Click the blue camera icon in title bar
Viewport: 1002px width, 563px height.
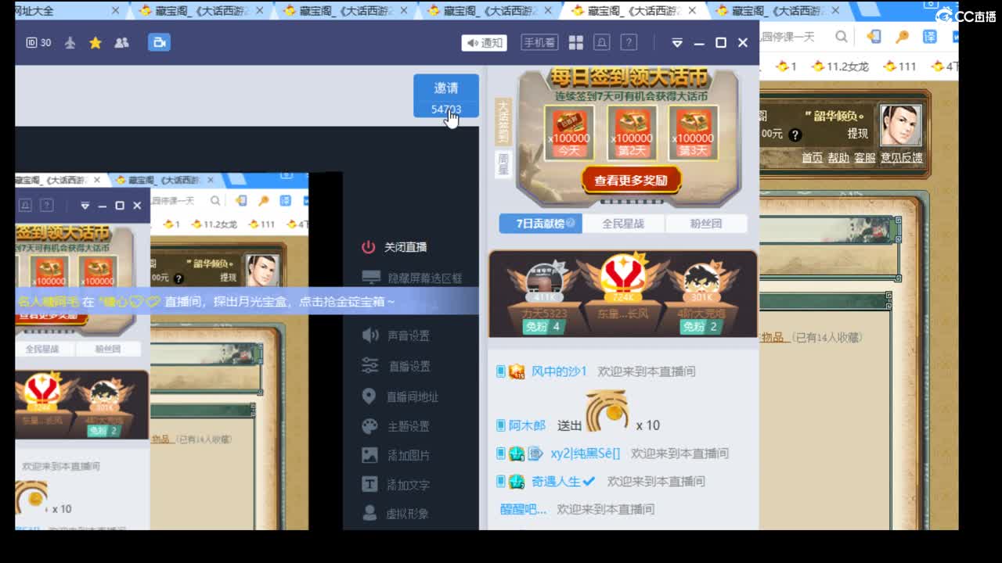[x=159, y=42]
